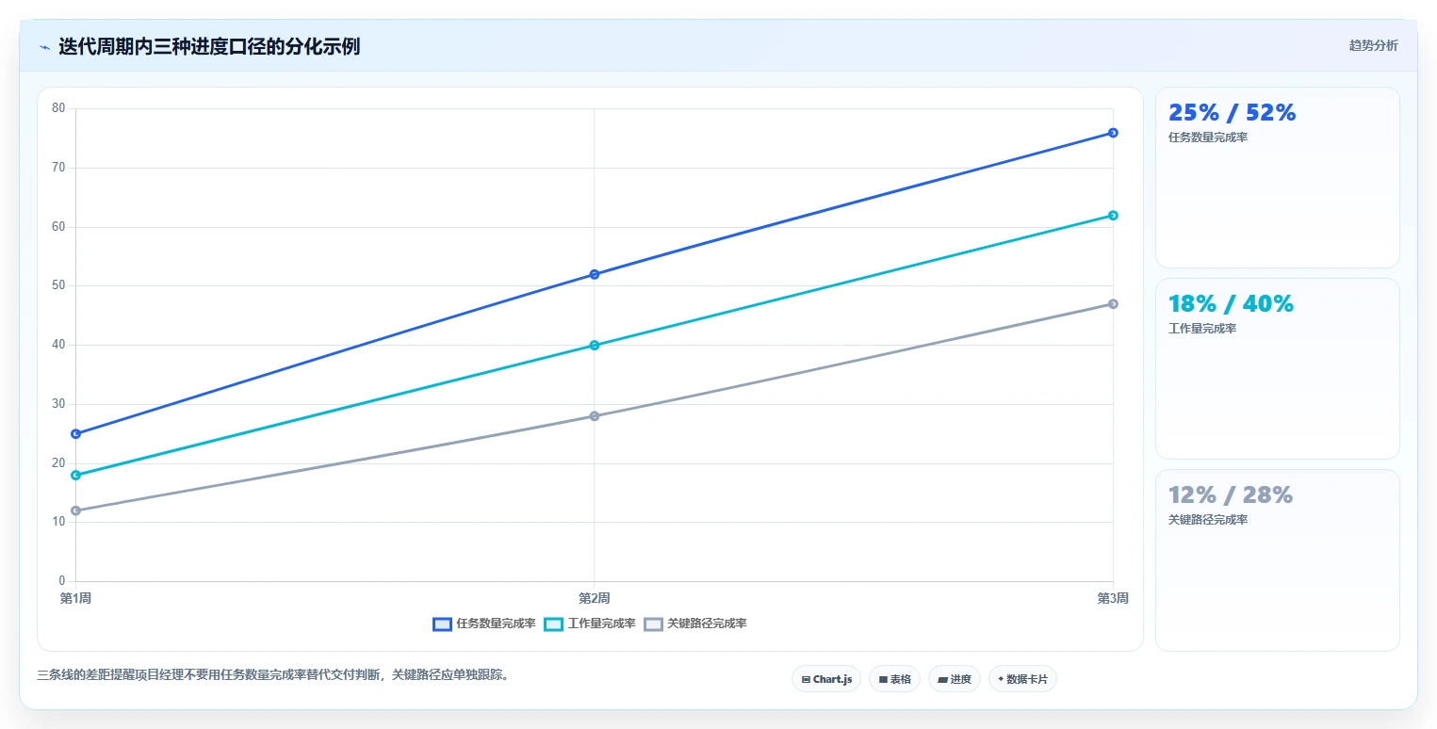Click the gray 关键路径完成率 legend swatch
This screenshot has height=729, width=1437.
(x=653, y=624)
